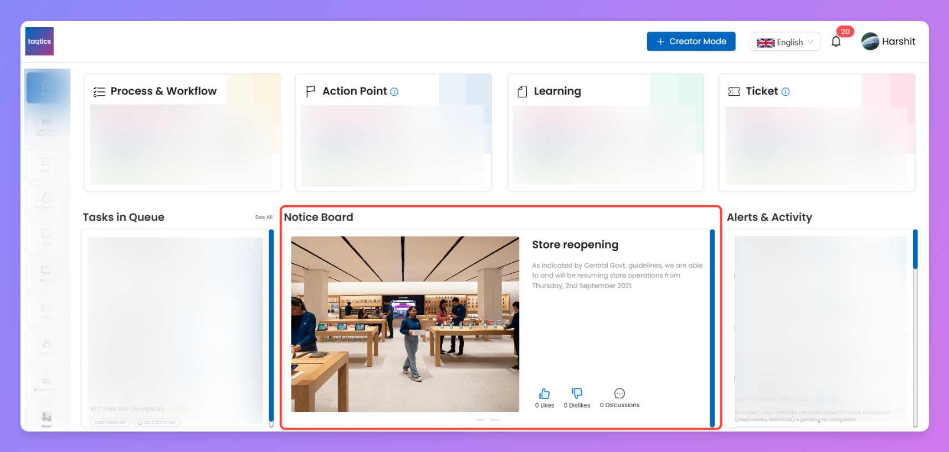Open the notifications bell
The width and height of the screenshot is (949, 452).
tap(836, 41)
